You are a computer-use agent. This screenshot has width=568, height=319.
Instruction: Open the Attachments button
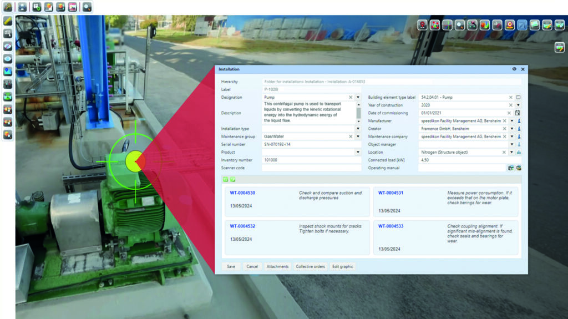(x=277, y=266)
